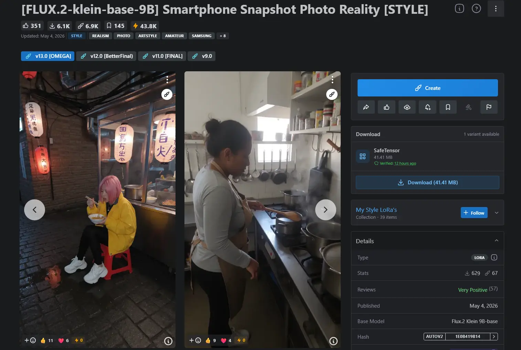Click the Flux.2 Klein 9B-base value
The height and width of the screenshot is (350, 521).
475,321
